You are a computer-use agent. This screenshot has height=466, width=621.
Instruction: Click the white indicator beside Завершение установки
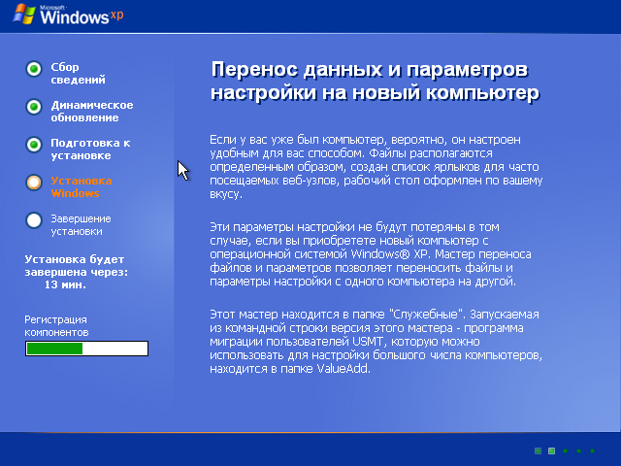(x=34, y=220)
